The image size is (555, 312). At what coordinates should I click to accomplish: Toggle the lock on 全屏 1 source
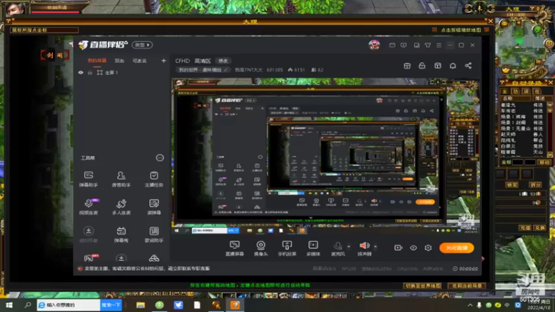90,73
